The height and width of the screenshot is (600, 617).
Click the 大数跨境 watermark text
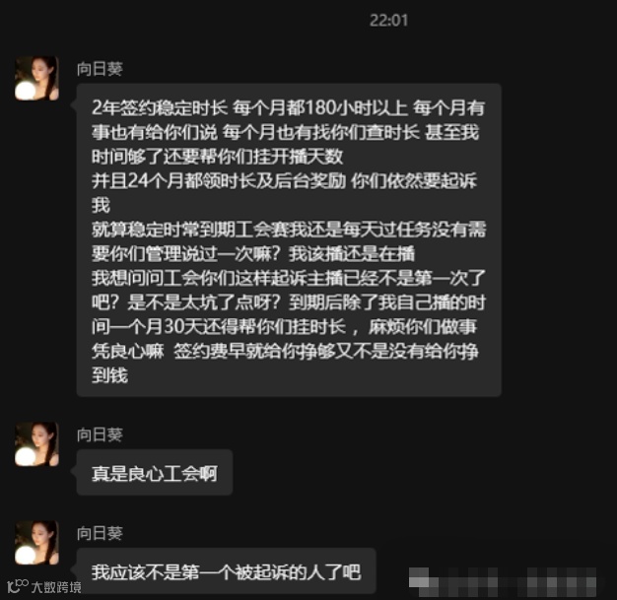(x=56, y=587)
